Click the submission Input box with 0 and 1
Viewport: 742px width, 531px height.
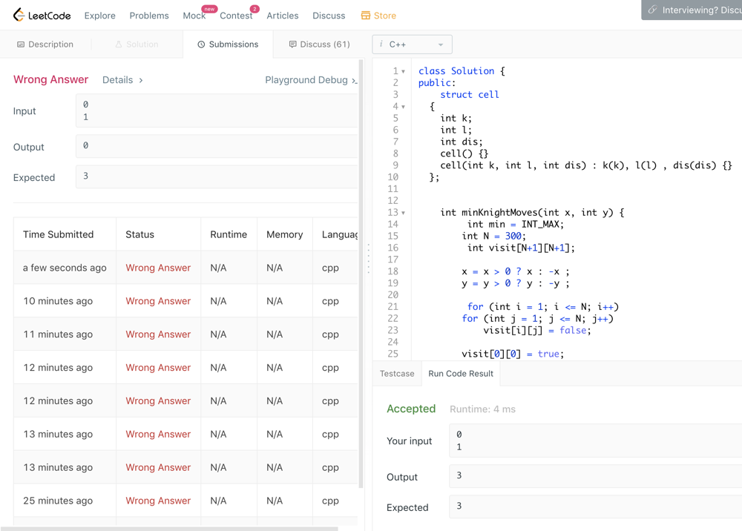(x=217, y=111)
